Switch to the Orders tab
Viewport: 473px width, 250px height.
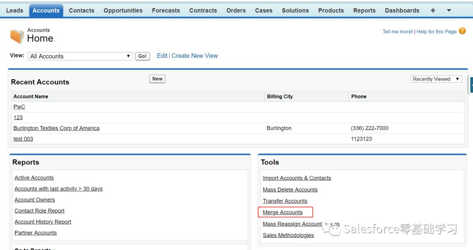(x=236, y=11)
